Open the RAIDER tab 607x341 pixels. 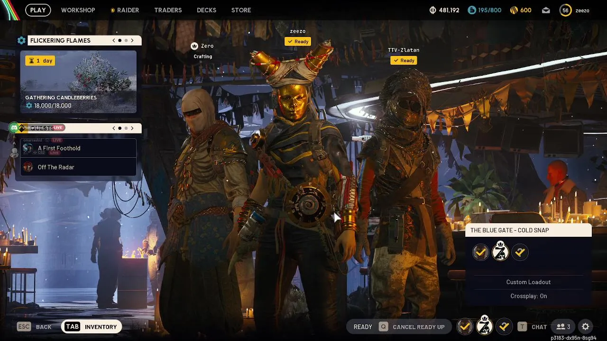coord(125,10)
